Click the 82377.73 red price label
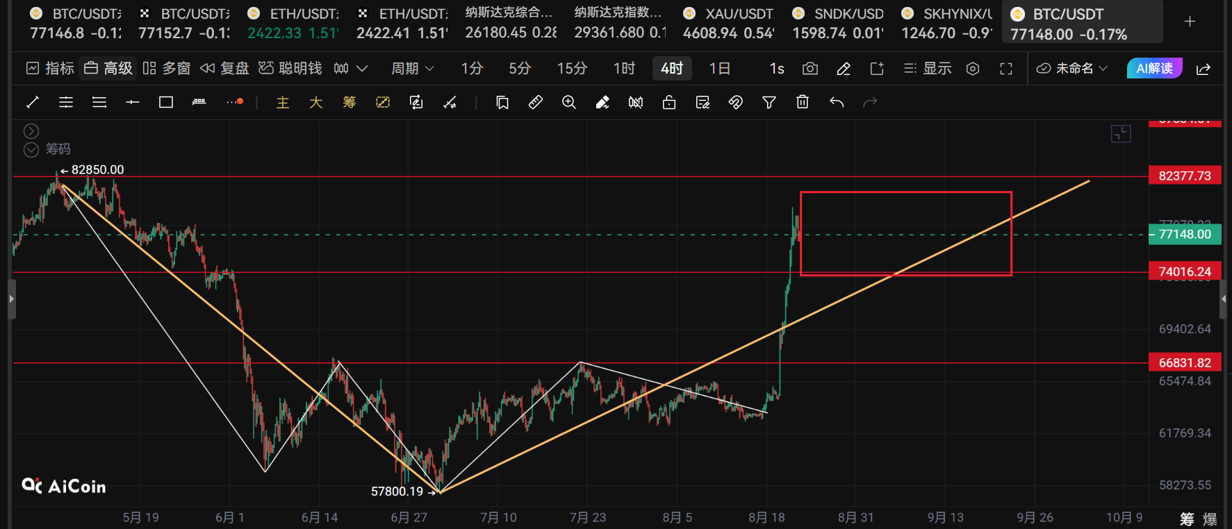 point(1185,176)
